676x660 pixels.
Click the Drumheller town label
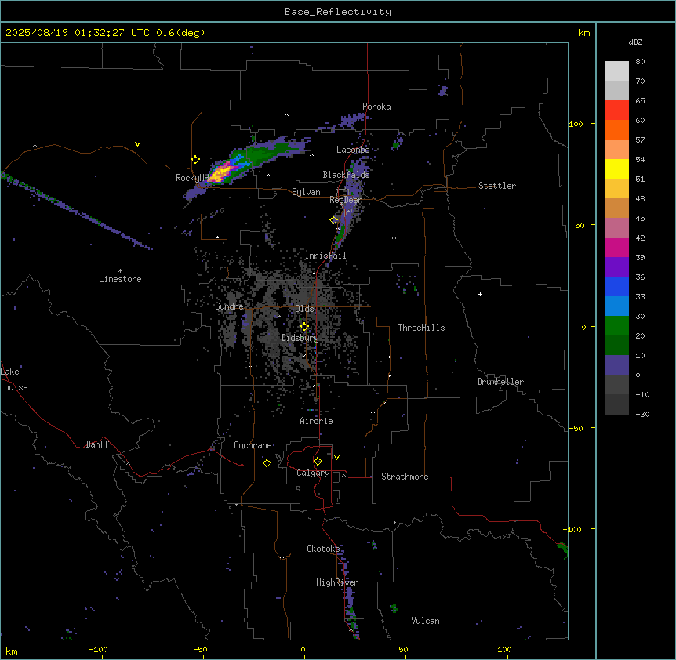[x=500, y=382]
